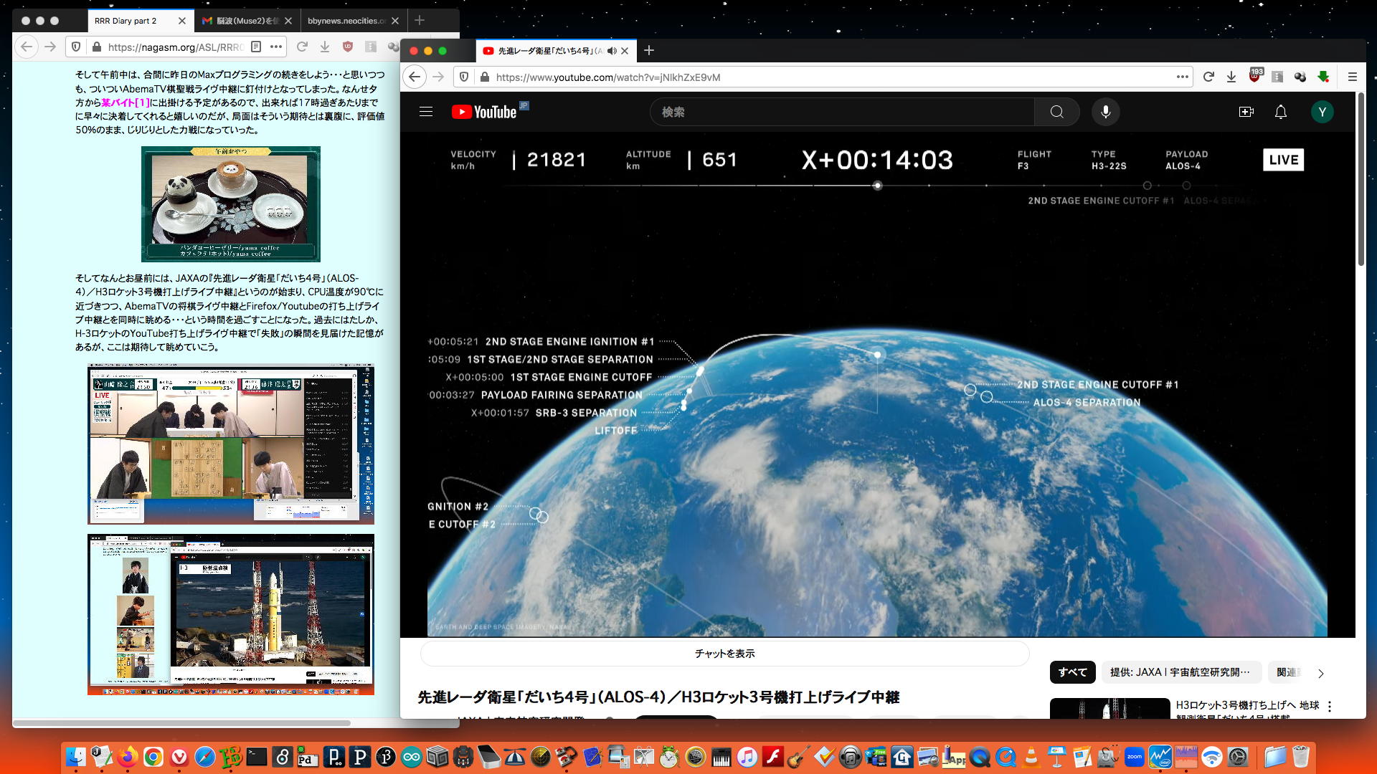This screenshot has width=1377, height=774.
Task: Click the pink 某バイト[1] link
Action: (x=126, y=102)
